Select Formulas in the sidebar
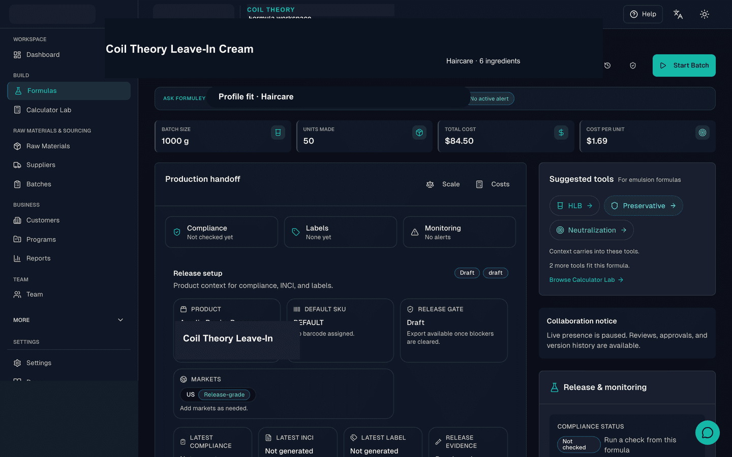The image size is (732, 457). (69, 91)
